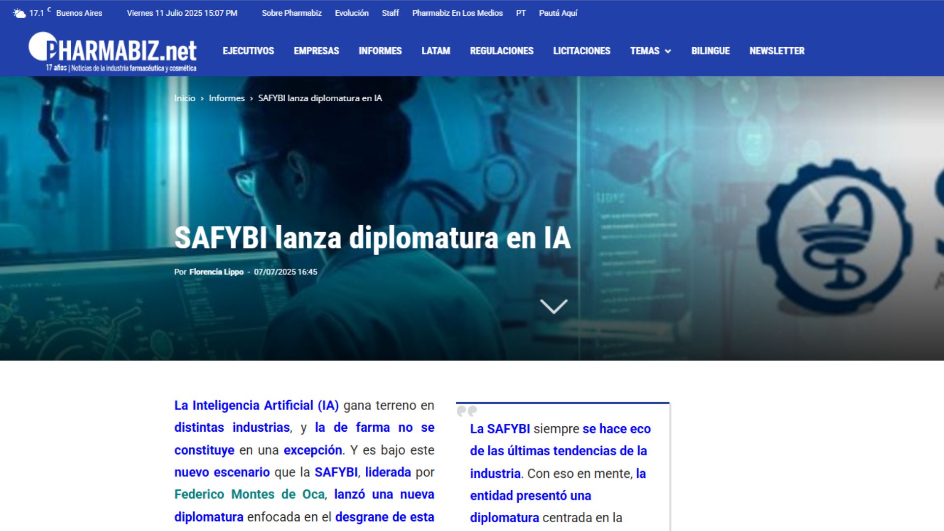Open the Pautá Aquí link
The height and width of the screenshot is (531, 944).
[558, 13]
